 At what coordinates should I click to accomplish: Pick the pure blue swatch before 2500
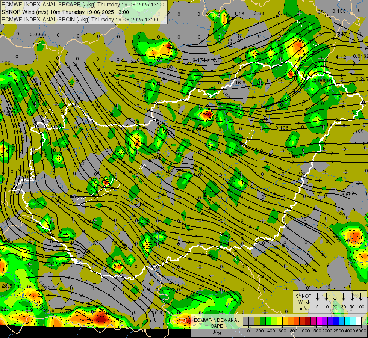[336, 321]
